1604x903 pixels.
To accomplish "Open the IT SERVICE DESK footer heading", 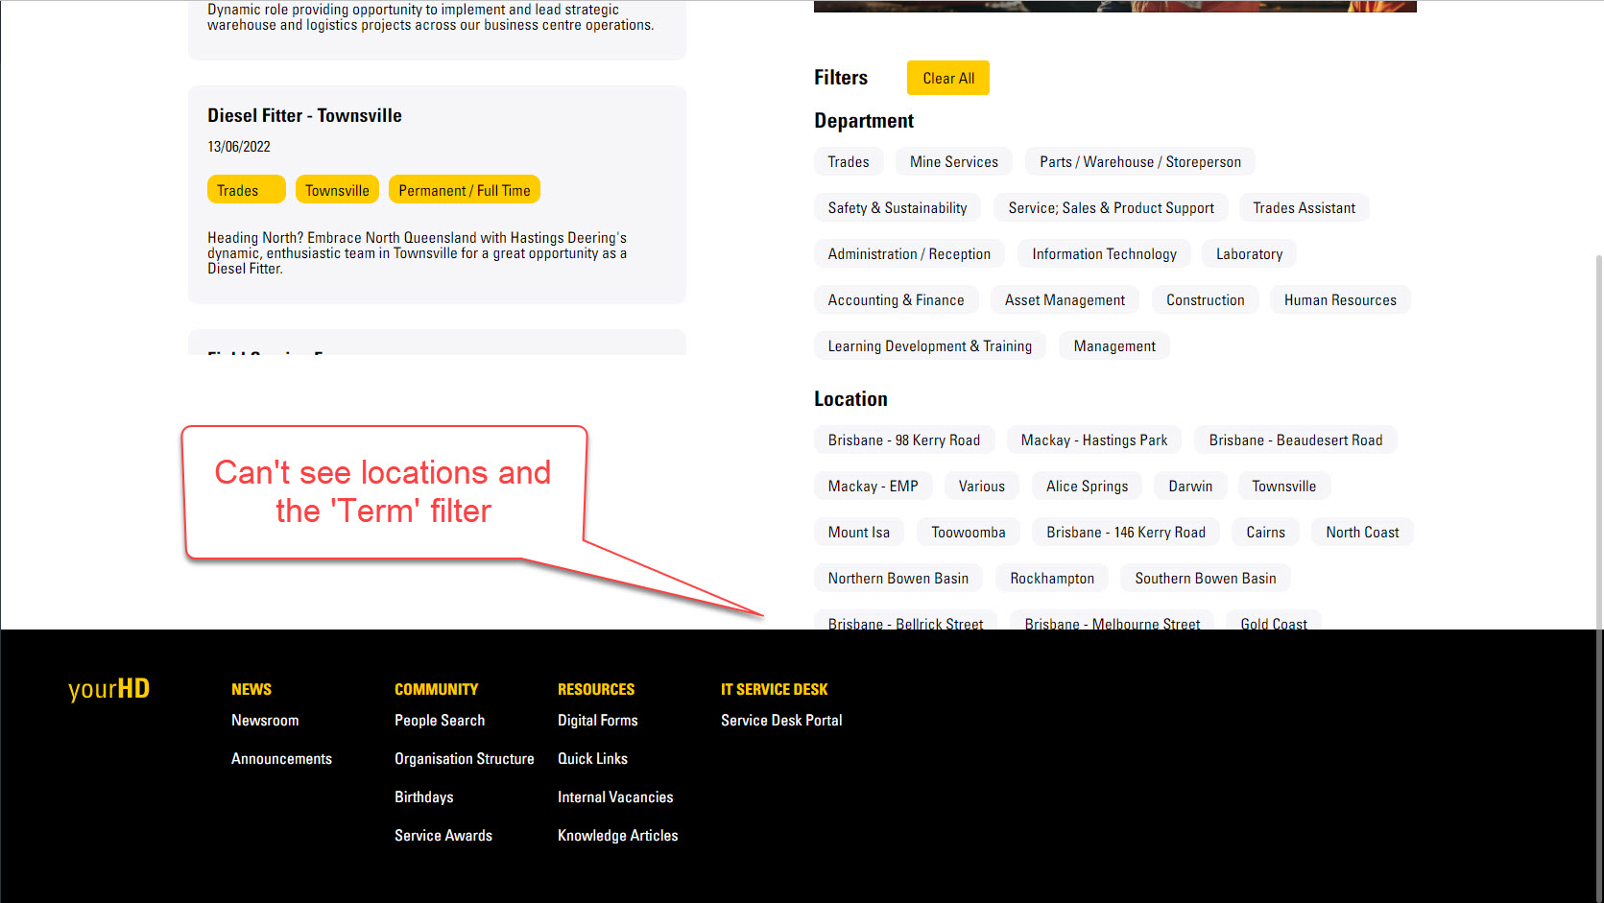I will pyautogui.click(x=774, y=690).
